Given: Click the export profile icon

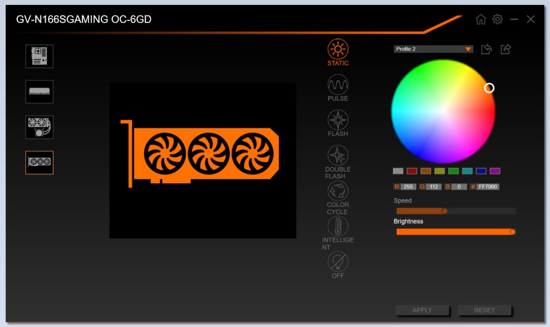Looking at the screenshot, I should 505,49.
